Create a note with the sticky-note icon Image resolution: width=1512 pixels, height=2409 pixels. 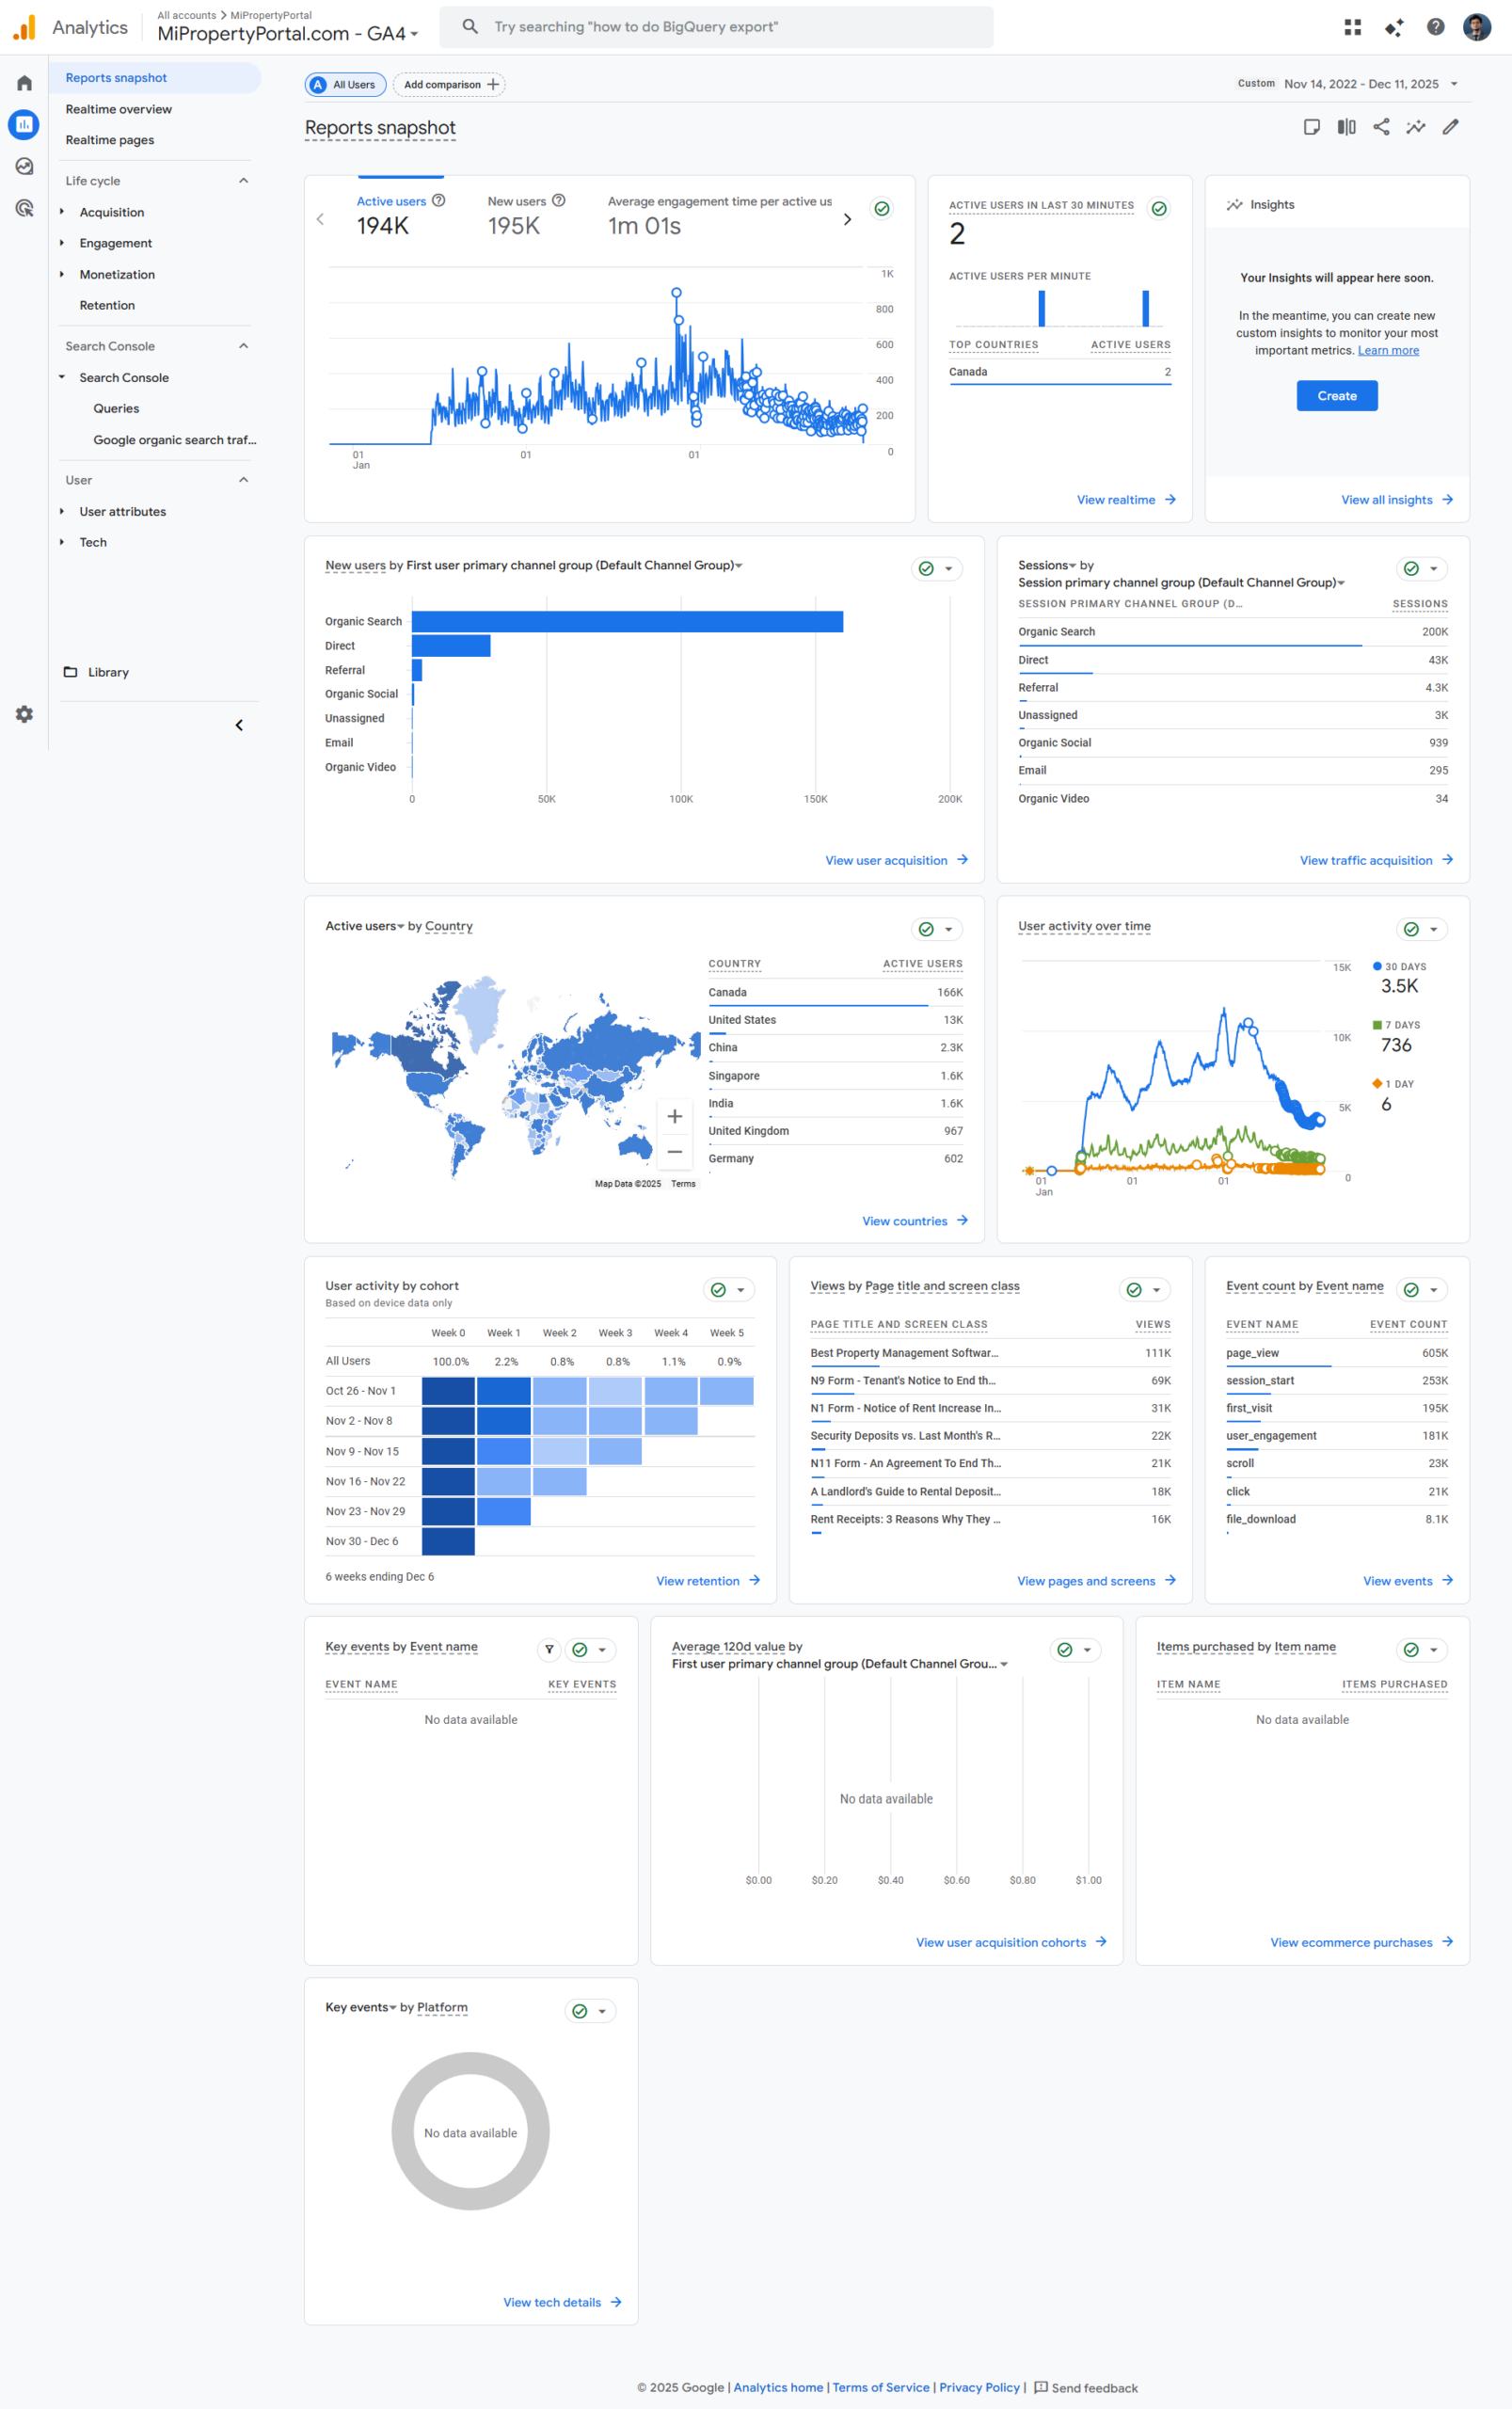[x=1312, y=127]
